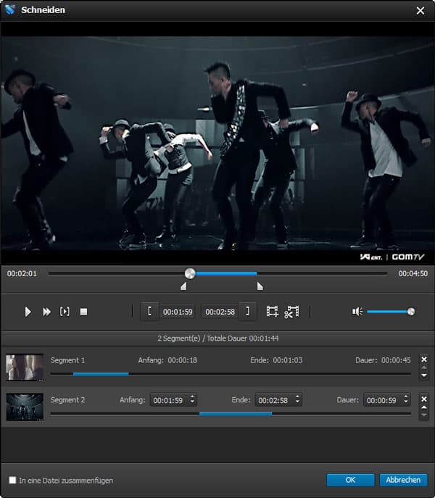The height and width of the screenshot is (498, 435).
Task: Click the end time field 00:02:58 in the toolbar
Action: coord(220,312)
